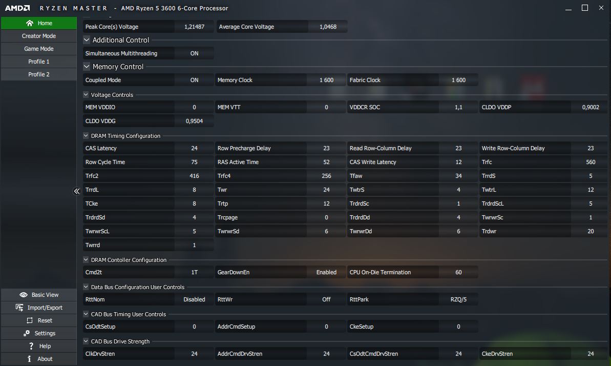This screenshot has height=366, width=611.
Task: Open the Home tab
Action: coord(39,23)
